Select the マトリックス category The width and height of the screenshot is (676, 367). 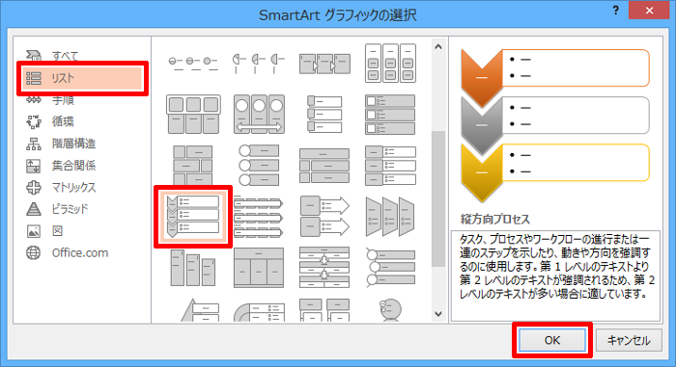click(61, 188)
